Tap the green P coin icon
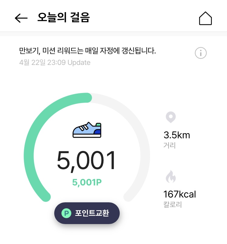 click(66, 213)
